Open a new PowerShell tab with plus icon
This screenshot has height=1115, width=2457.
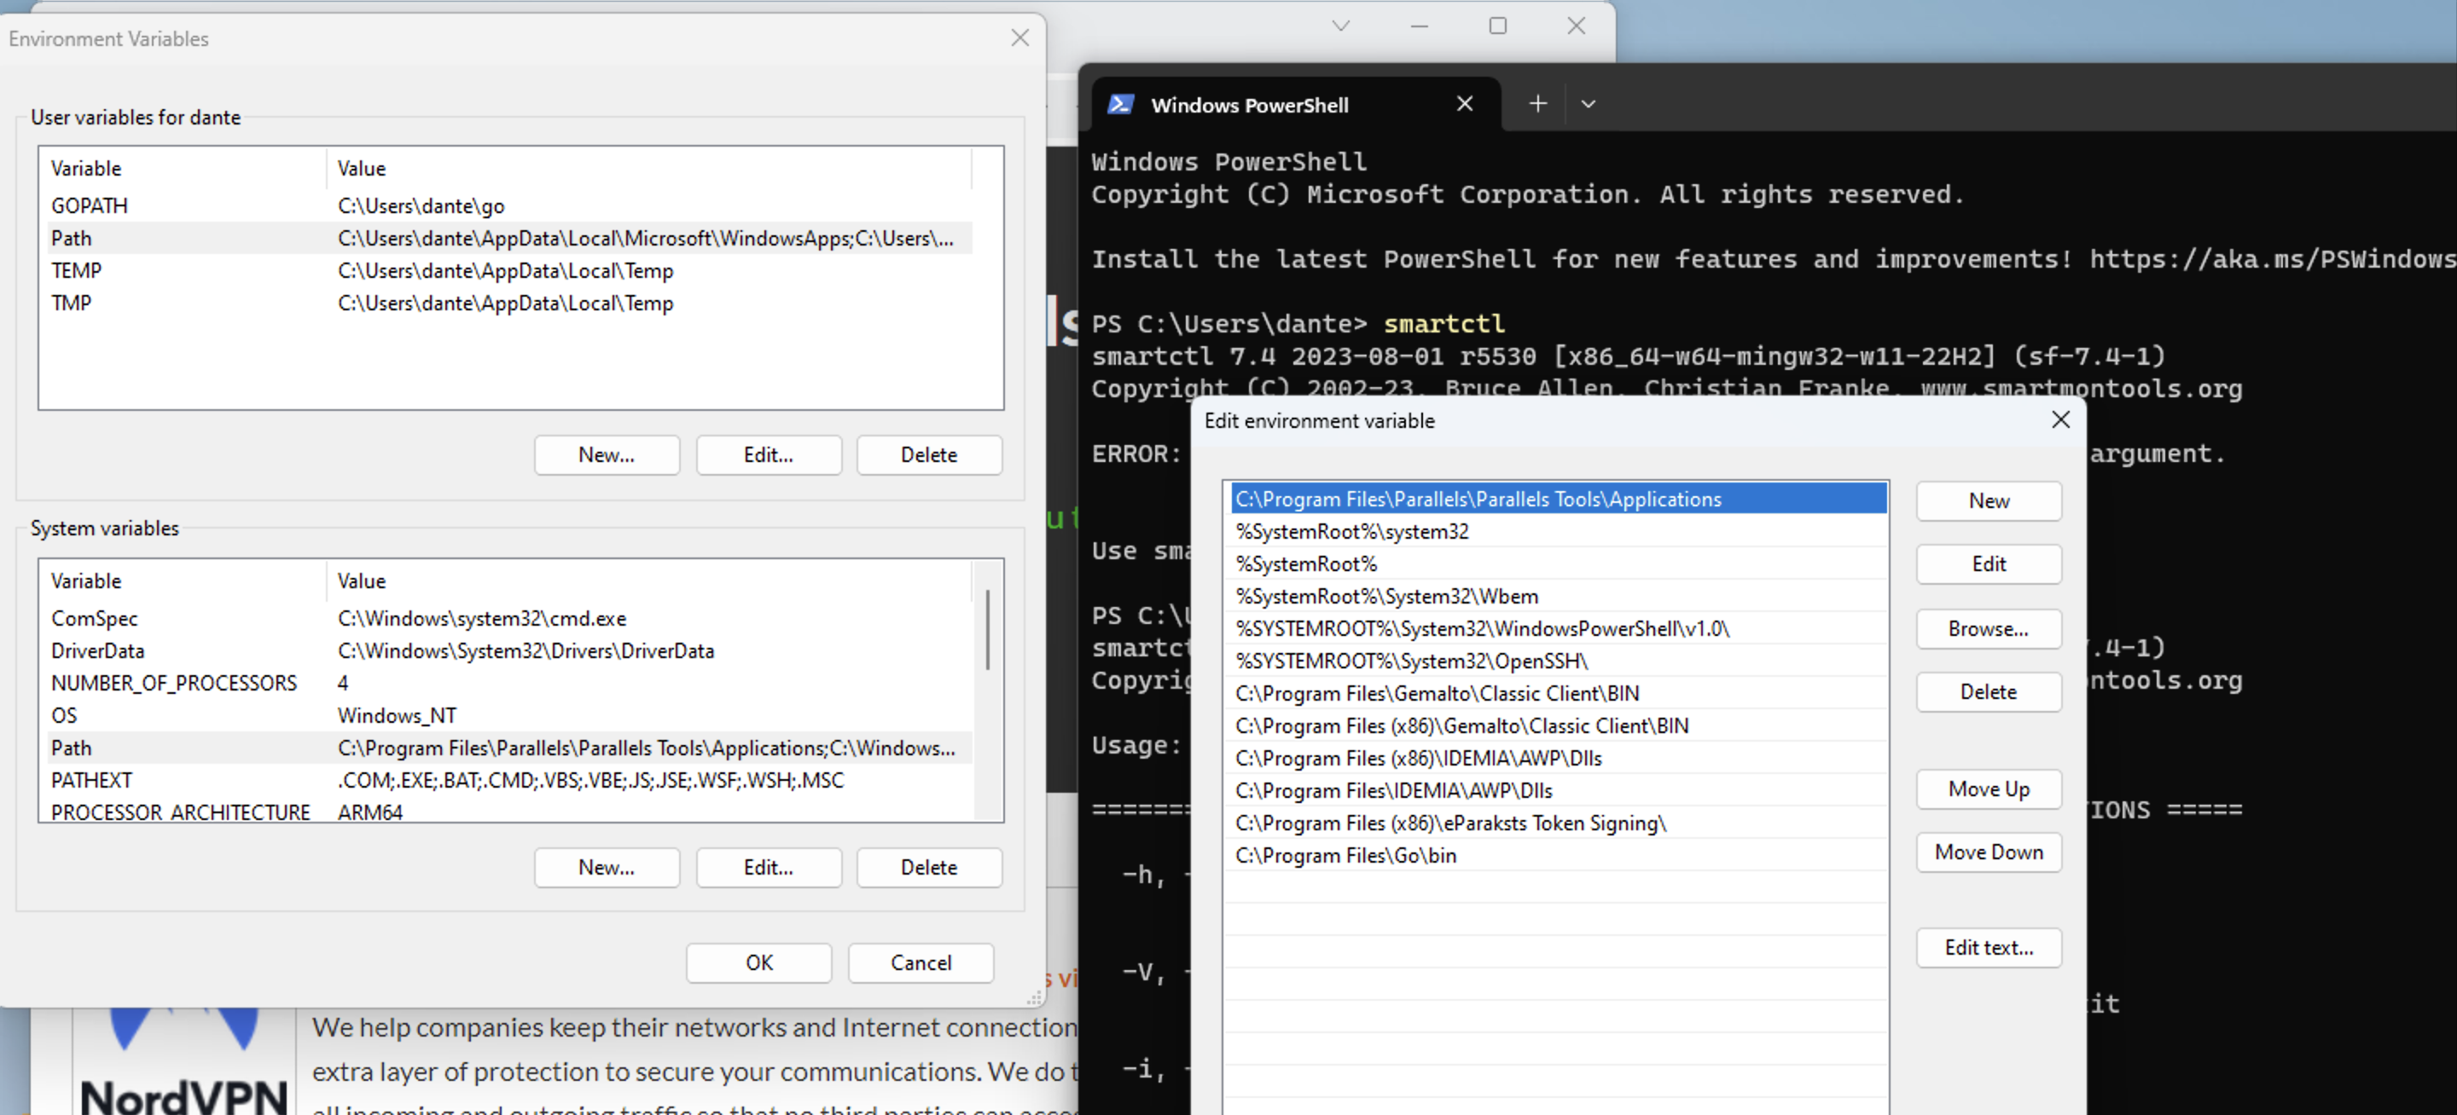coord(1537,104)
